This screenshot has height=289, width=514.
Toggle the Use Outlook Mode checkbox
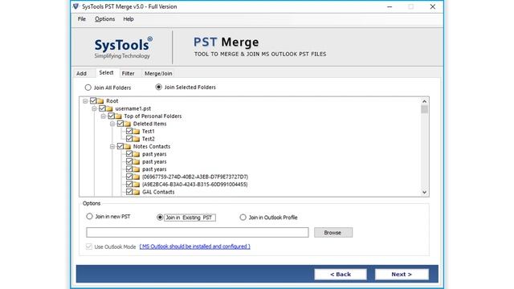(89, 246)
